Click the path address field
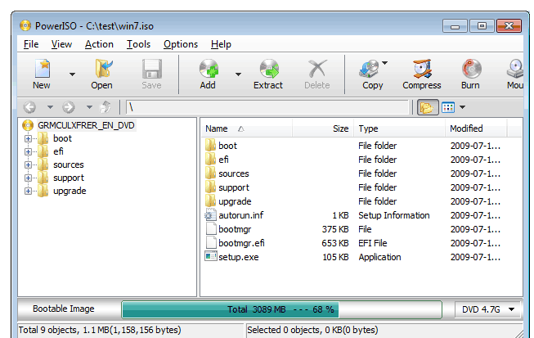The height and width of the screenshot is (338, 534). (x=267, y=107)
